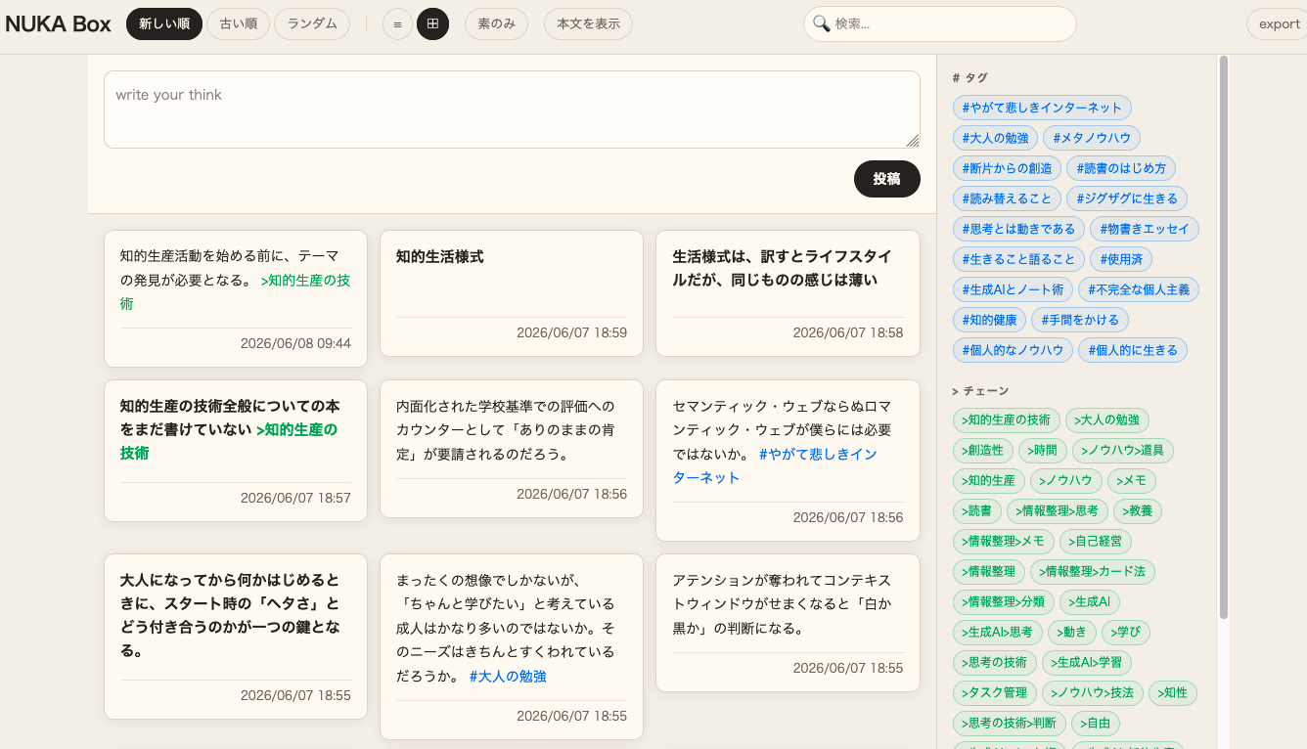
Task: Select tag #個人的なノウハウ
Action: (x=1013, y=350)
